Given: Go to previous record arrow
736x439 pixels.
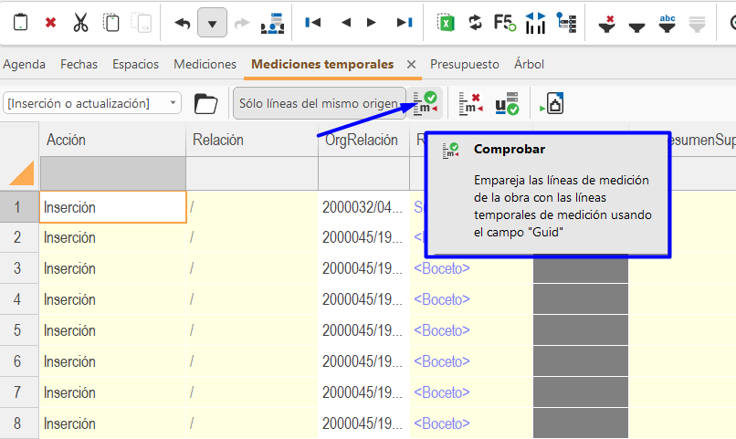Looking at the screenshot, I should pos(346,22).
